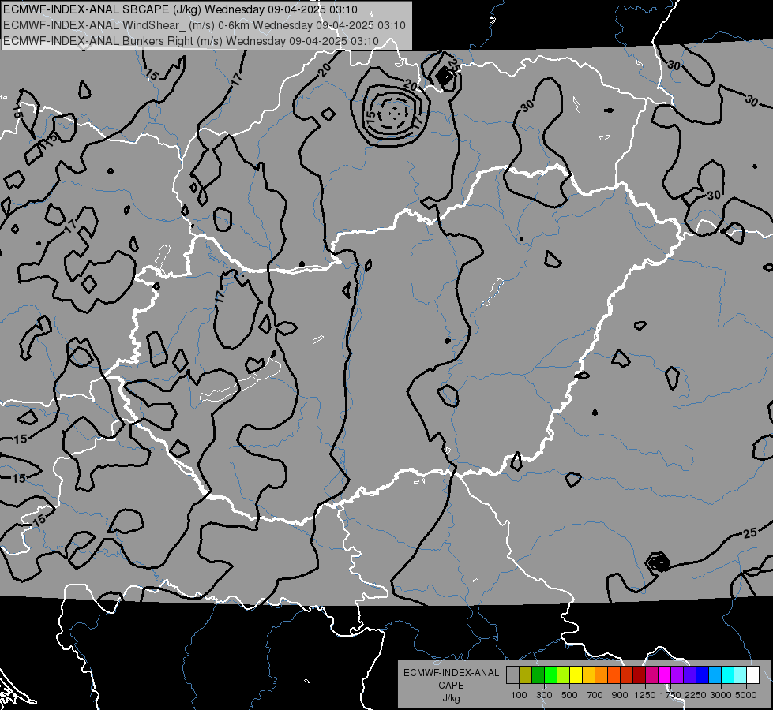Pick the 5000 legend value

tap(746, 695)
